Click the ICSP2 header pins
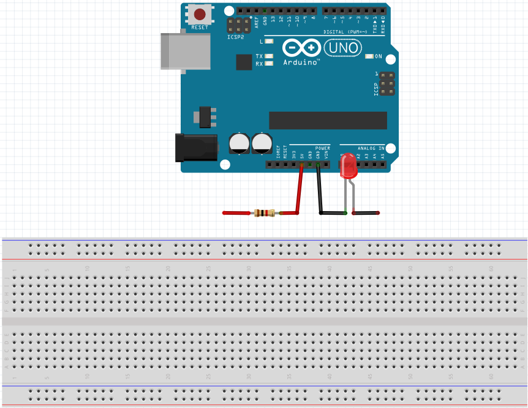This screenshot has width=528, height=408. click(236, 26)
